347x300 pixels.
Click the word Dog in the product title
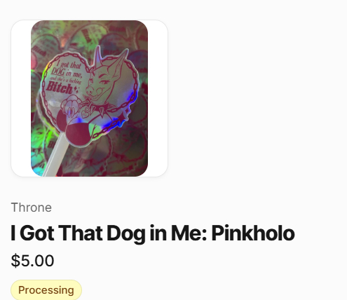tap(126, 233)
